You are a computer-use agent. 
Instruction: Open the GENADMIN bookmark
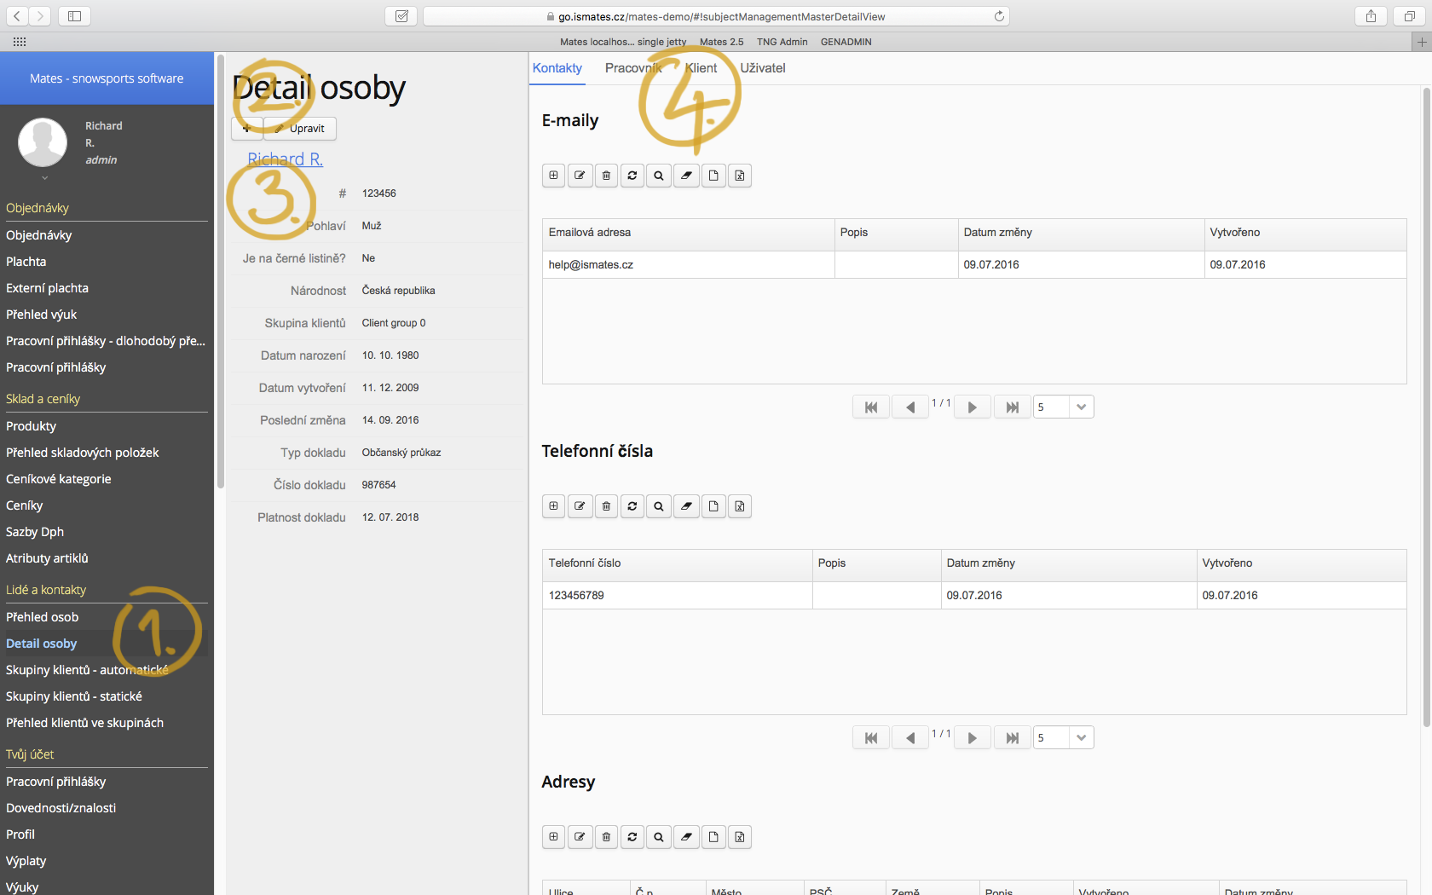tap(846, 42)
